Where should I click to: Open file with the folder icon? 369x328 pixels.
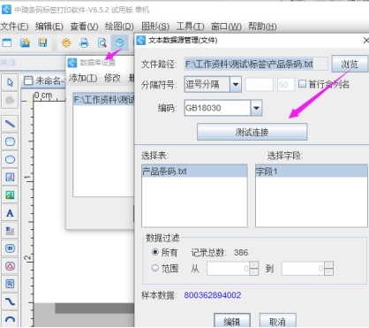pyautogui.click(x=25, y=43)
